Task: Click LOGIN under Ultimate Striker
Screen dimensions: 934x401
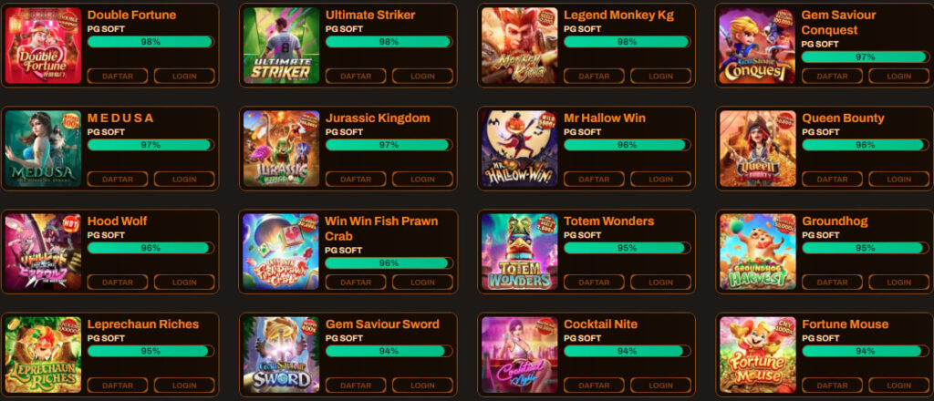Action: (422, 77)
